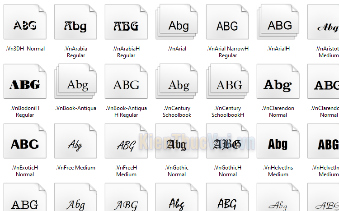Select the .VnFreeH Medium font icon
Screen dimensions: 339x211
(x=126, y=144)
